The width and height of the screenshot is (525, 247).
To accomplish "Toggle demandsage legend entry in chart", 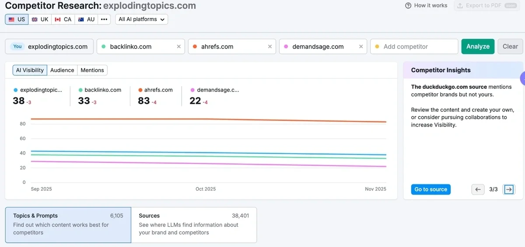I will tap(215, 90).
